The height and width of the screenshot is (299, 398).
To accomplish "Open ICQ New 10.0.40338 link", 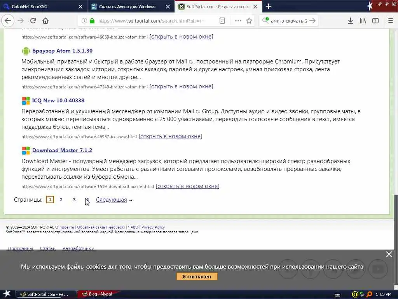I will 58,100.
